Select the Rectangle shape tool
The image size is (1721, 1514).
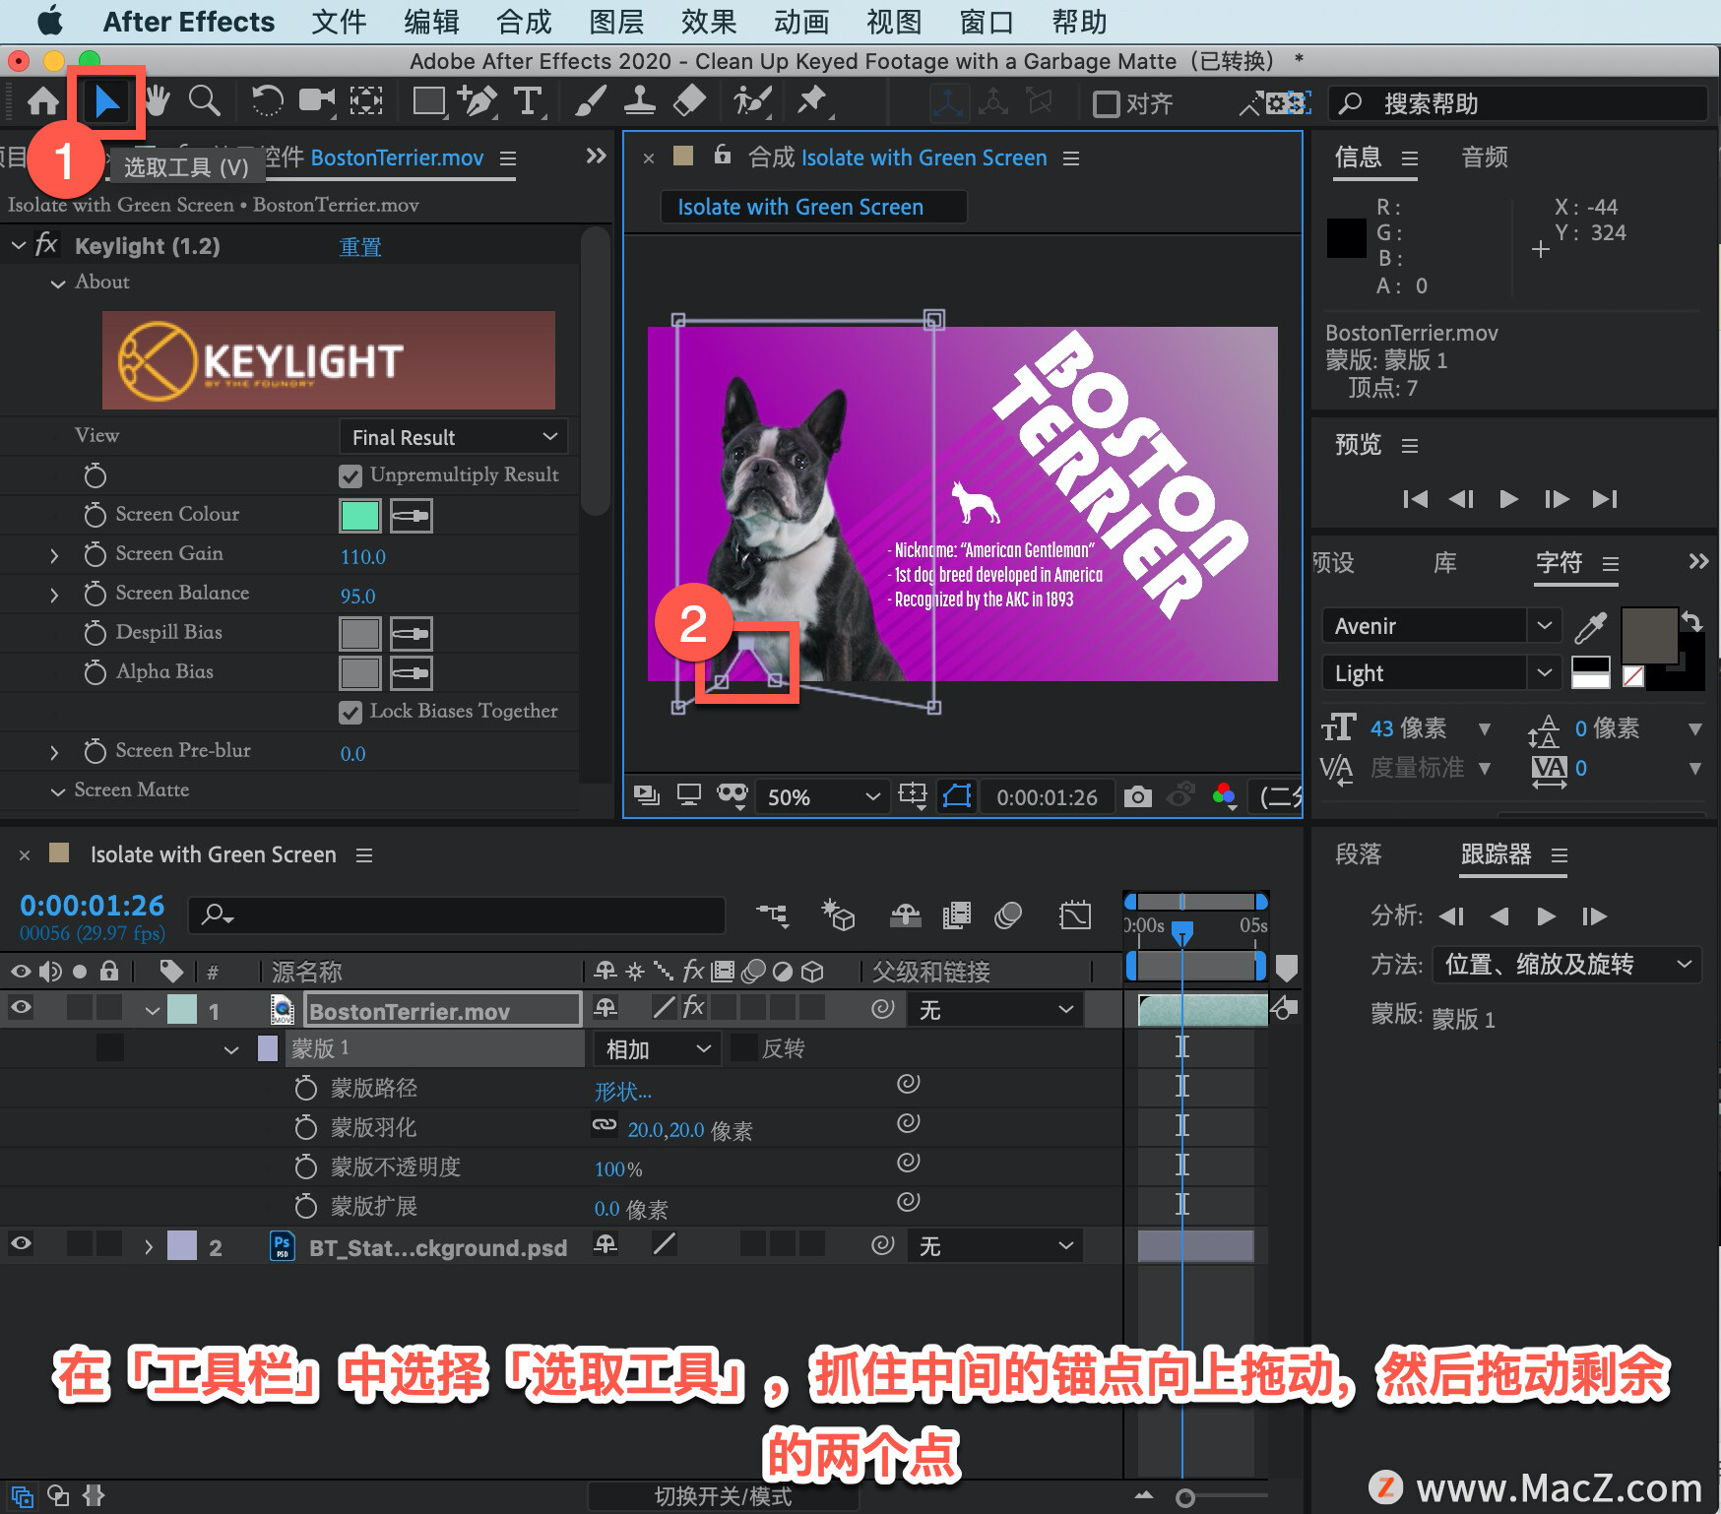pos(429,100)
